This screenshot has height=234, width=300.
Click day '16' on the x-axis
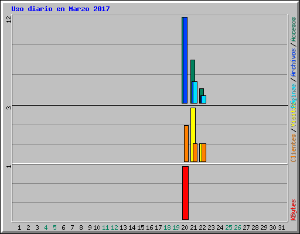pyautogui.click(x=149, y=228)
